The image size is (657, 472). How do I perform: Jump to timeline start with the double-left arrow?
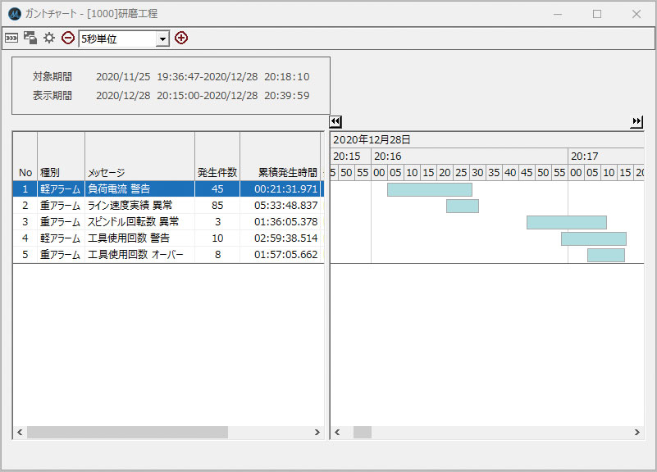coord(335,122)
